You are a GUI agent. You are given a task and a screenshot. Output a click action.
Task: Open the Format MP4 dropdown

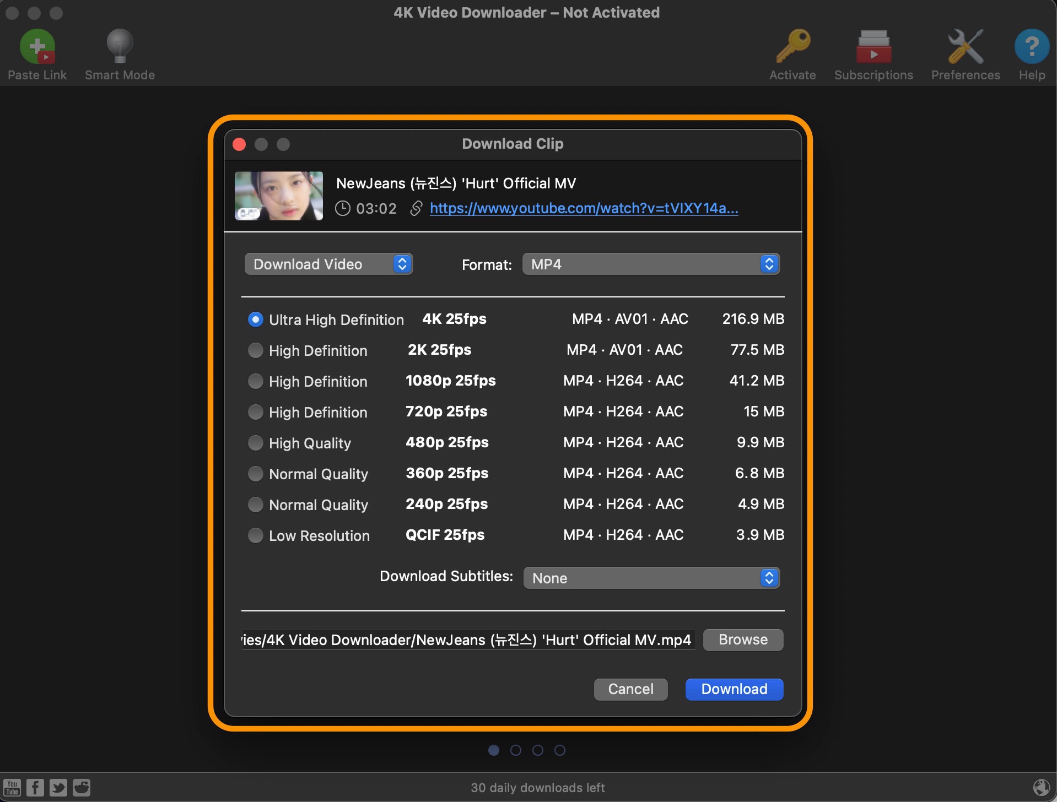tap(651, 264)
